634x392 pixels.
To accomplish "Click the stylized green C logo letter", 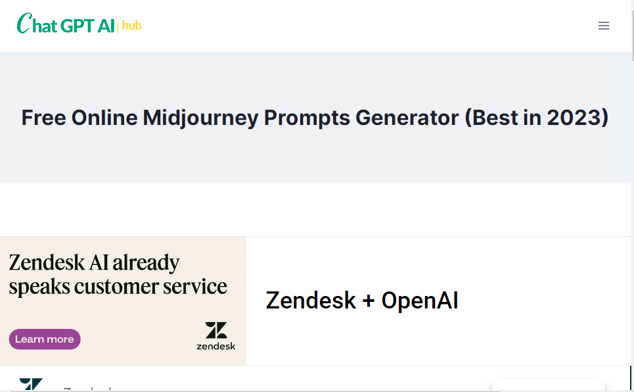I will [x=24, y=24].
